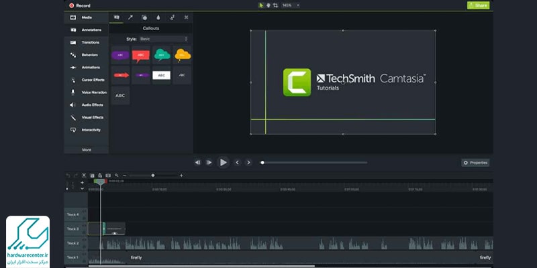Viewport: 537px width, 268px height.
Task: Click the timeline zoom slider handle
Action: pyautogui.click(x=153, y=176)
